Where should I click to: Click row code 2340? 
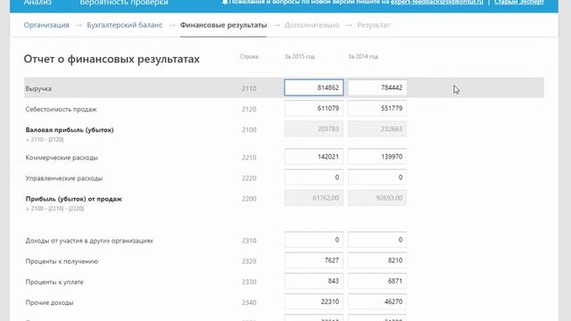click(249, 303)
